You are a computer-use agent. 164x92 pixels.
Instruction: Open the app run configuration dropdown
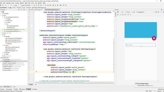click(x=16, y=5)
